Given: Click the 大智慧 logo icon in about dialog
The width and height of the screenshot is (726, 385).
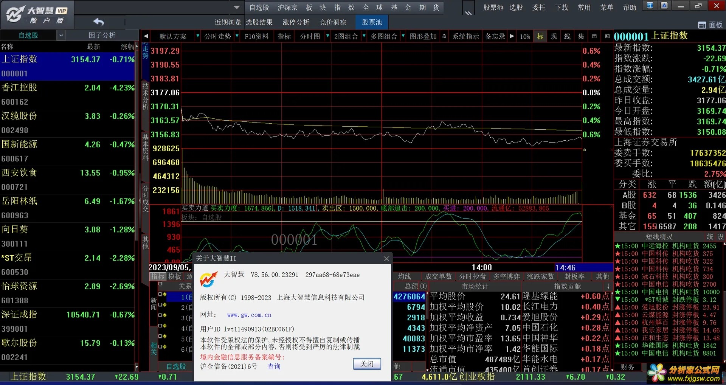Looking at the screenshot, I should click(209, 279).
